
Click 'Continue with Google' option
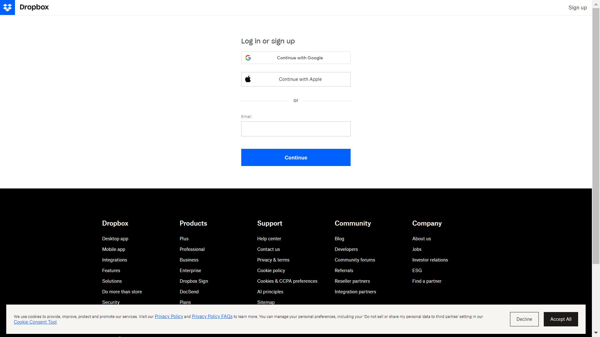[x=295, y=58]
